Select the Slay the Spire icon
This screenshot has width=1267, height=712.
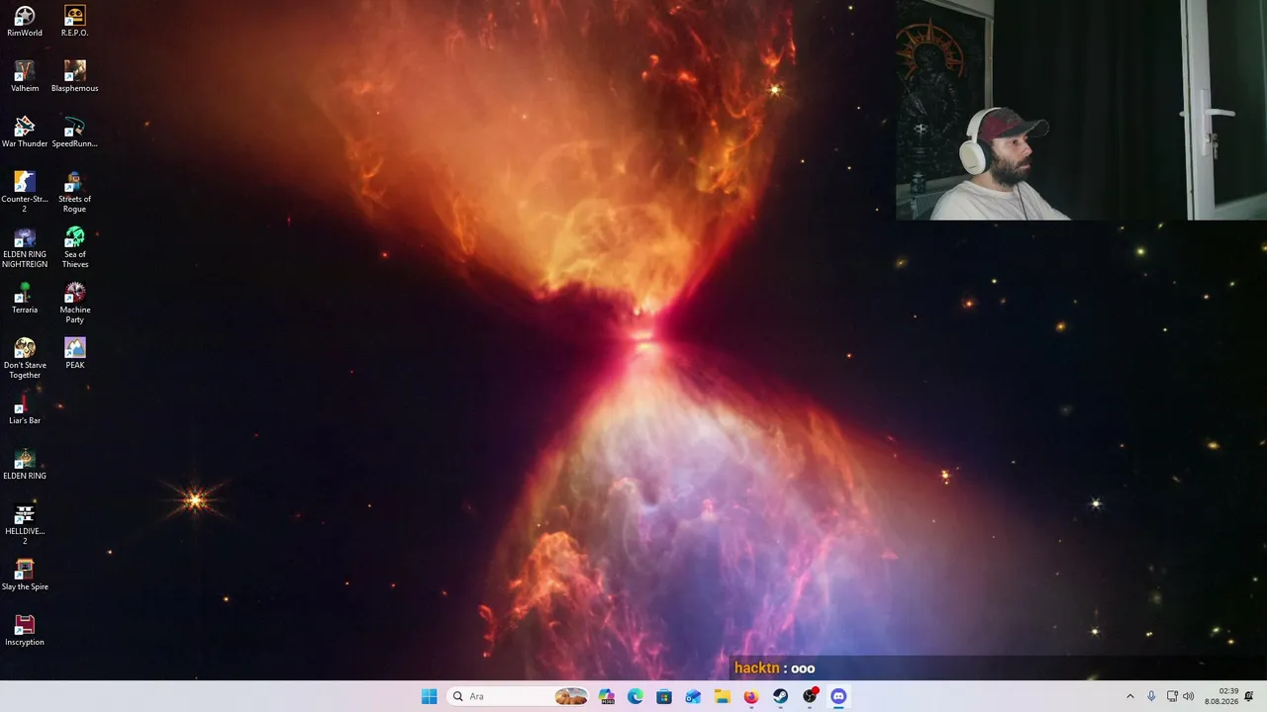click(x=25, y=576)
